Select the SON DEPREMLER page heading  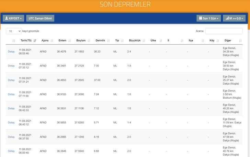click(x=125, y=4)
